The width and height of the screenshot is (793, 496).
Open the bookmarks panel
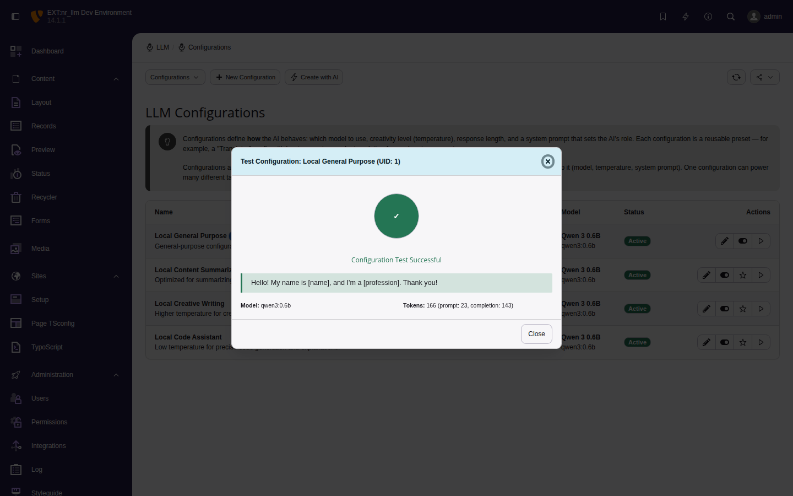(663, 17)
